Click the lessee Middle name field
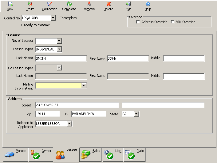This screenshot has height=163, width=217. coord(183,58)
